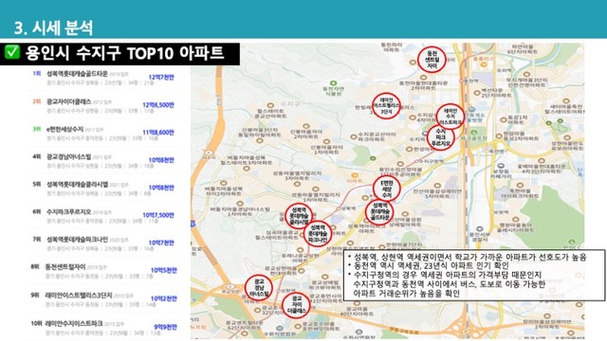Click the 광교경남아너스빌 circle marker on the map
This screenshot has height=341, width=607.
[259, 288]
